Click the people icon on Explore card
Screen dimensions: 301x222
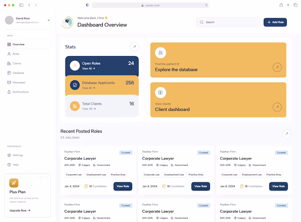[x=161, y=53]
